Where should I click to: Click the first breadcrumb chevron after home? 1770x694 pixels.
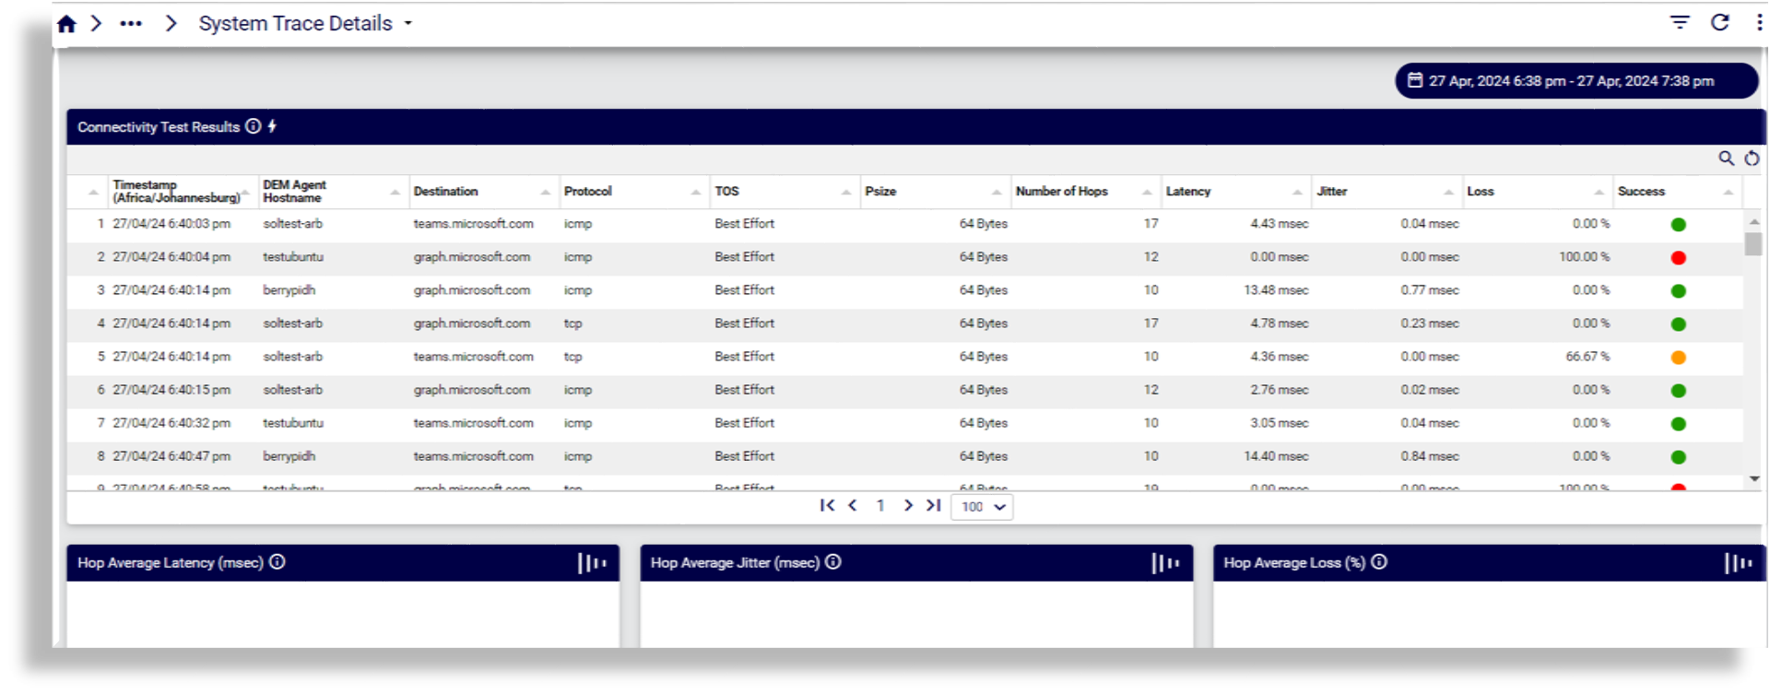(x=96, y=23)
